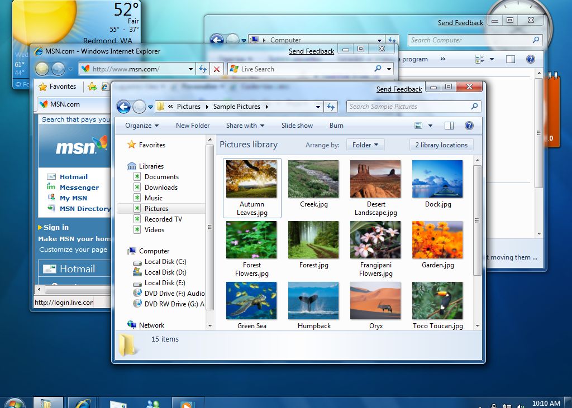Image resolution: width=572 pixels, height=408 pixels.
Task: Stop loading the MSN.com page
Action: [217, 69]
